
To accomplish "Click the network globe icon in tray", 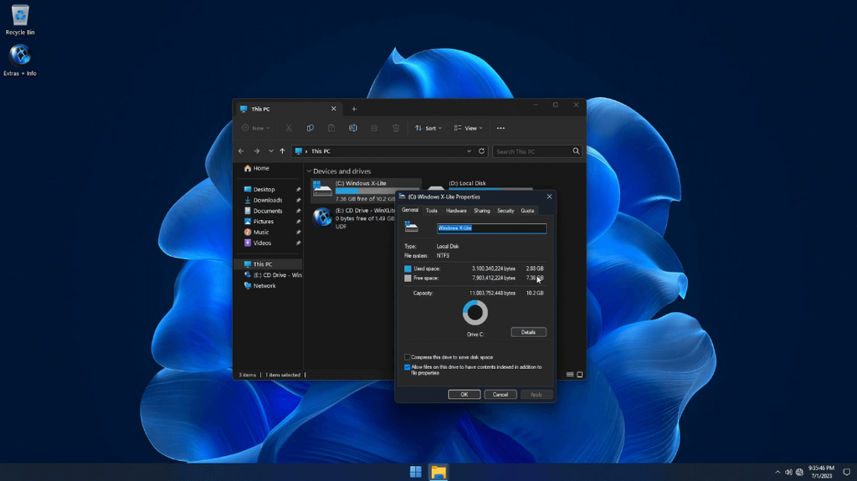I will pyautogui.click(x=799, y=473).
